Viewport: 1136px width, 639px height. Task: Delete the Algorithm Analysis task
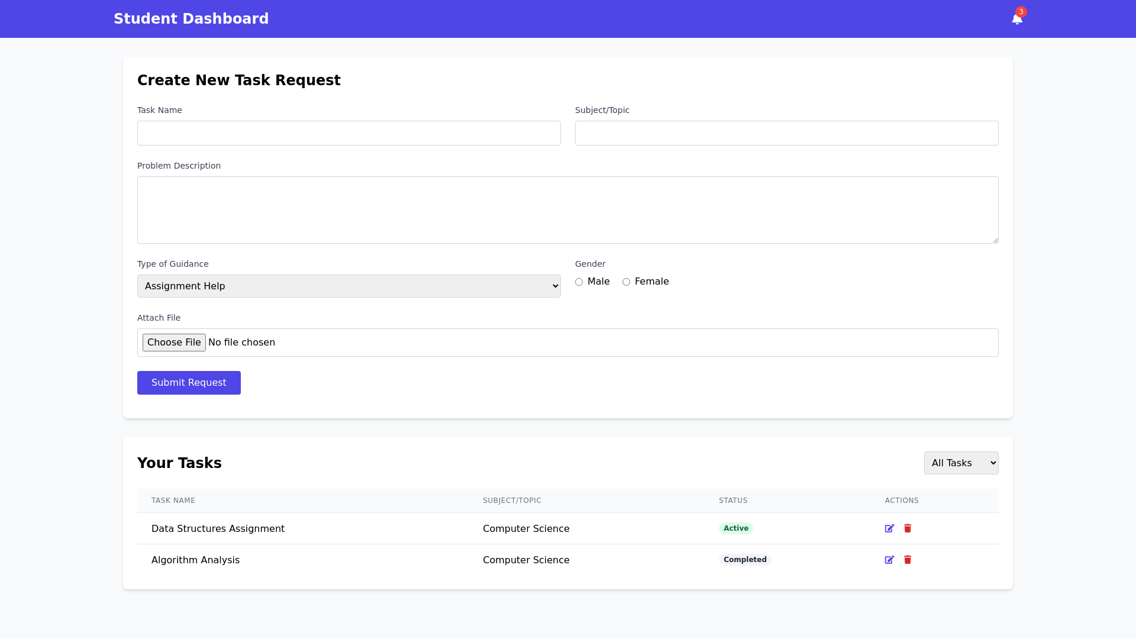(907, 560)
